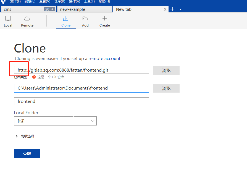
Task: Click the Create plus icon
Action: [105, 21]
